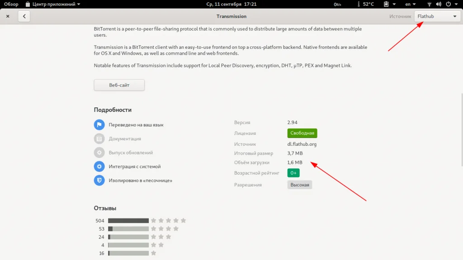Open the Wi-Fi network indicator
Image resolution: width=463 pixels, height=260 pixels.
pyautogui.click(x=430, y=4)
